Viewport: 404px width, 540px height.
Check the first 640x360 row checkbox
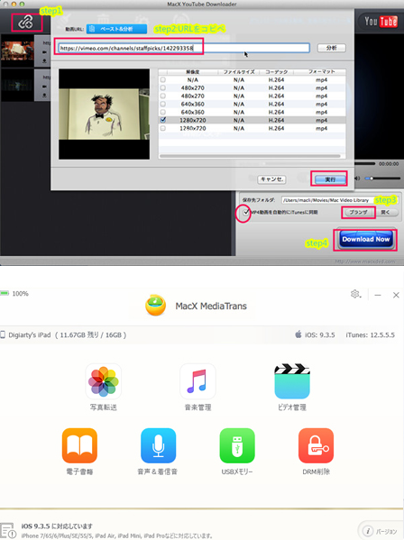coord(163,104)
